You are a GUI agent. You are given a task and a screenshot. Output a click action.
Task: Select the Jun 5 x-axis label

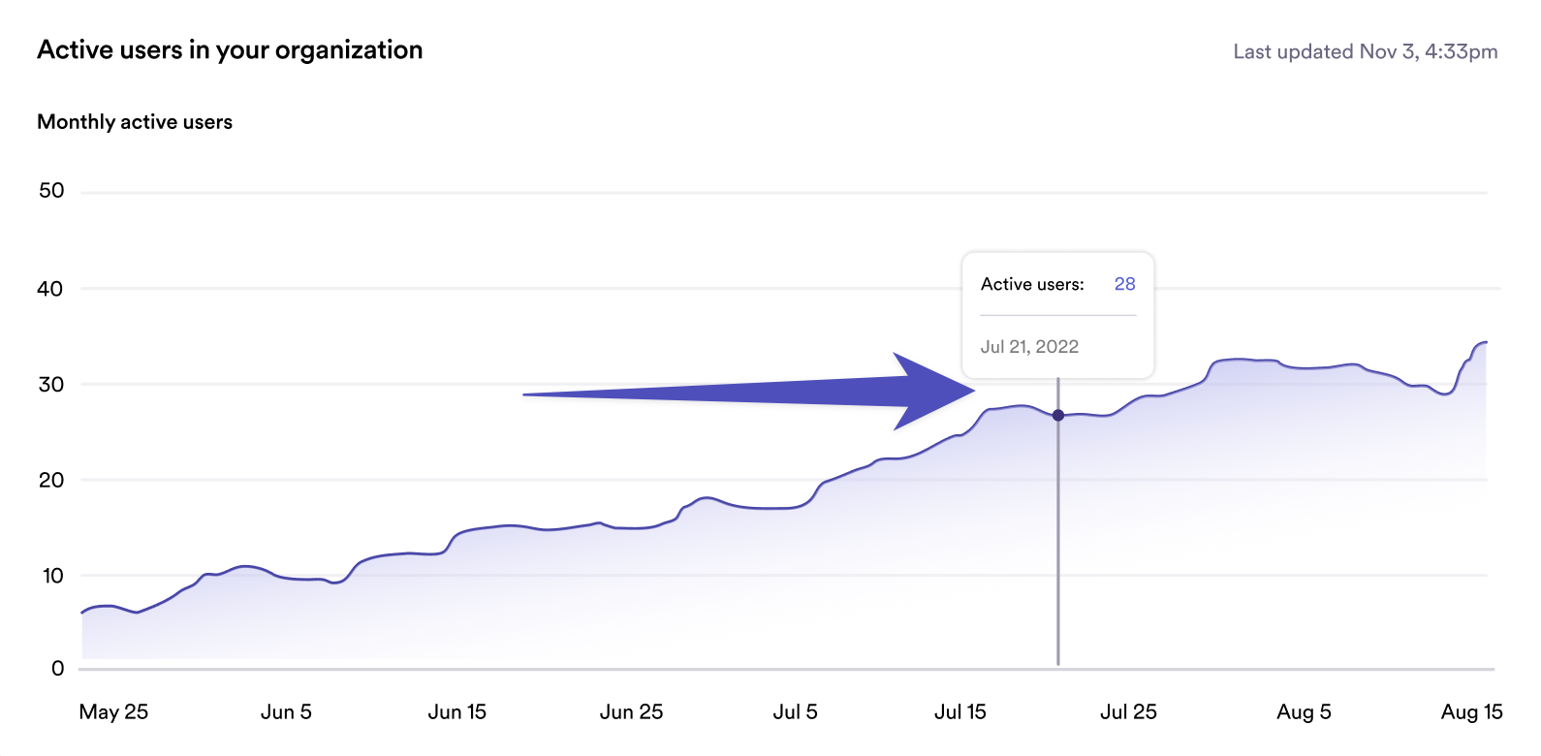click(286, 712)
